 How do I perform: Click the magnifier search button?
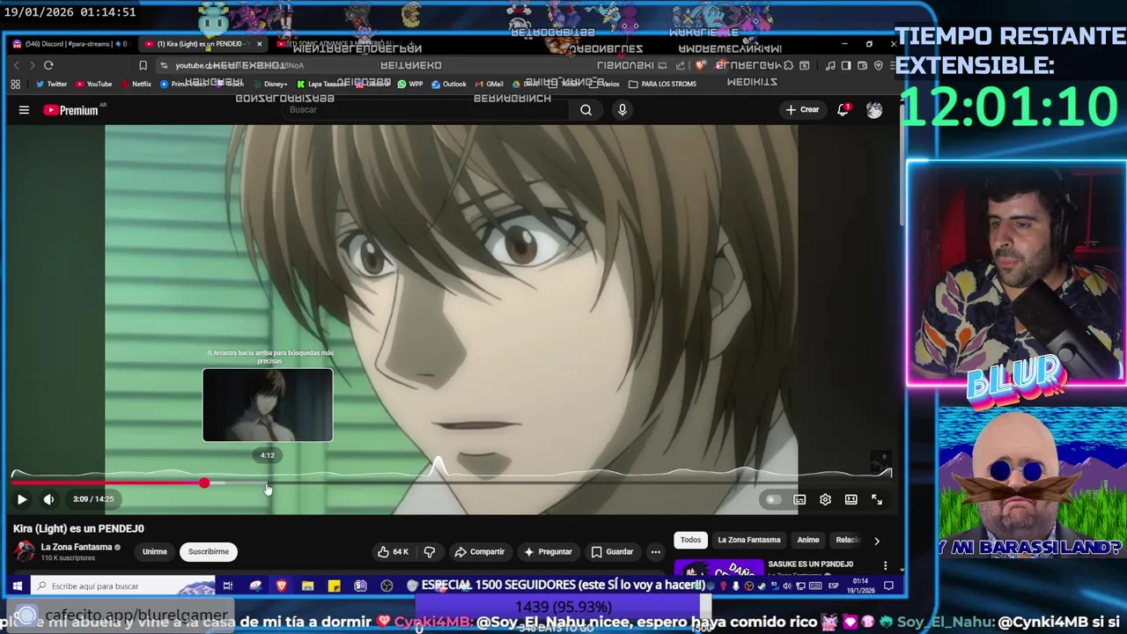pos(586,110)
